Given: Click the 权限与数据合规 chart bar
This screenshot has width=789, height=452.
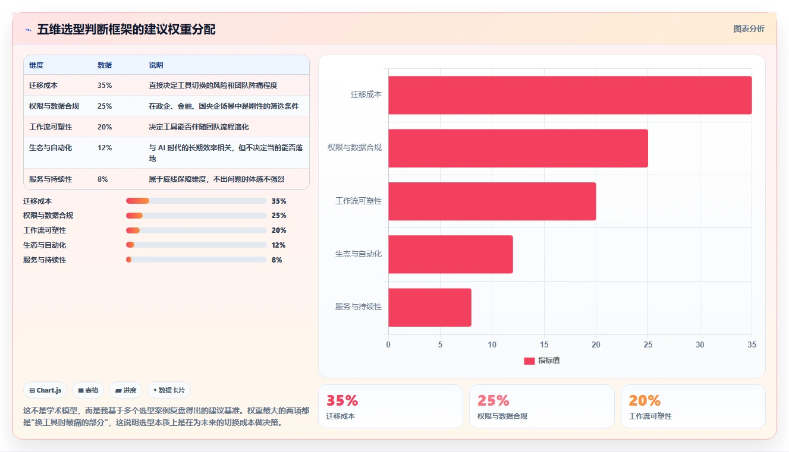Looking at the screenshot, I should (x=518, y=148).
